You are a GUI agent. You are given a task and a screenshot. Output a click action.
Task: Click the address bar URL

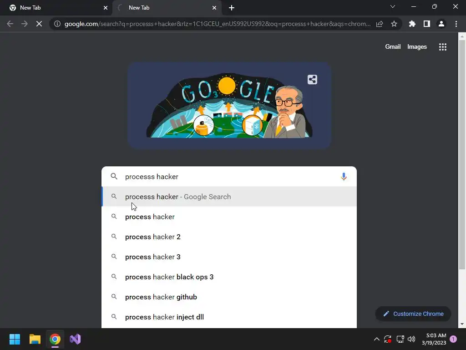pyautogui.click(x=218, y=24)
